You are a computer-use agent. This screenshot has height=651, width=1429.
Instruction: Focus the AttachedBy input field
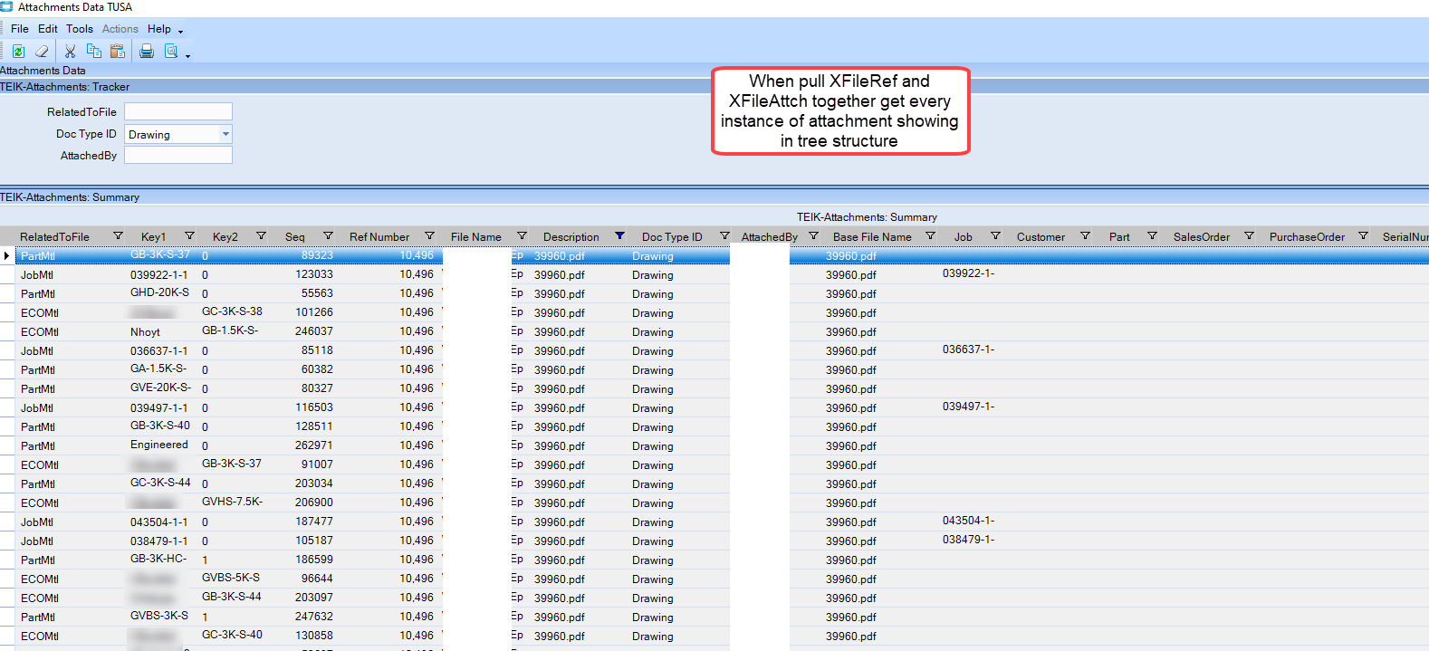[178, 155]
